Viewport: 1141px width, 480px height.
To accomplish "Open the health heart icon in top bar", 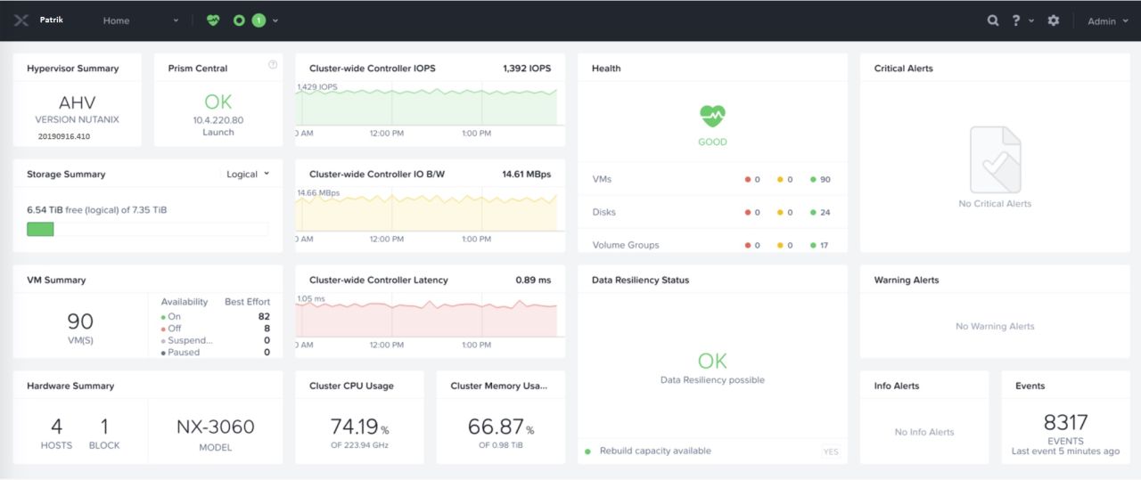I will point(212,20).
